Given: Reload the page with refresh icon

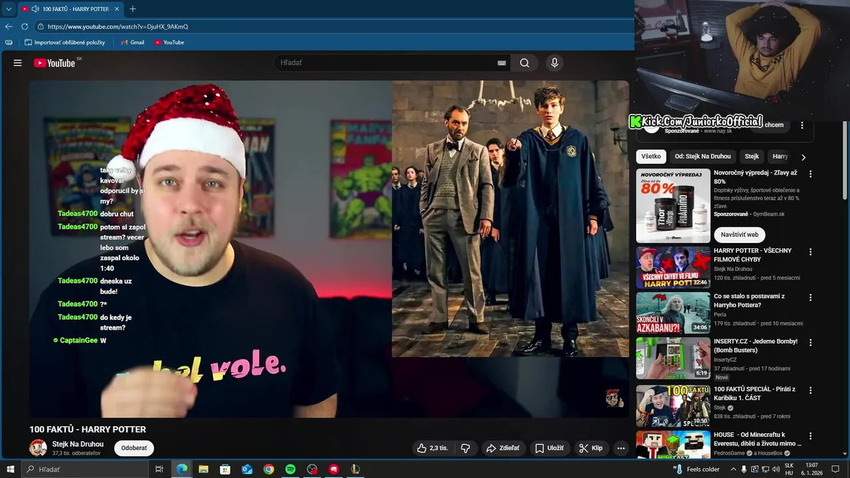Looking at the screenshot, I should pos(25,27).
